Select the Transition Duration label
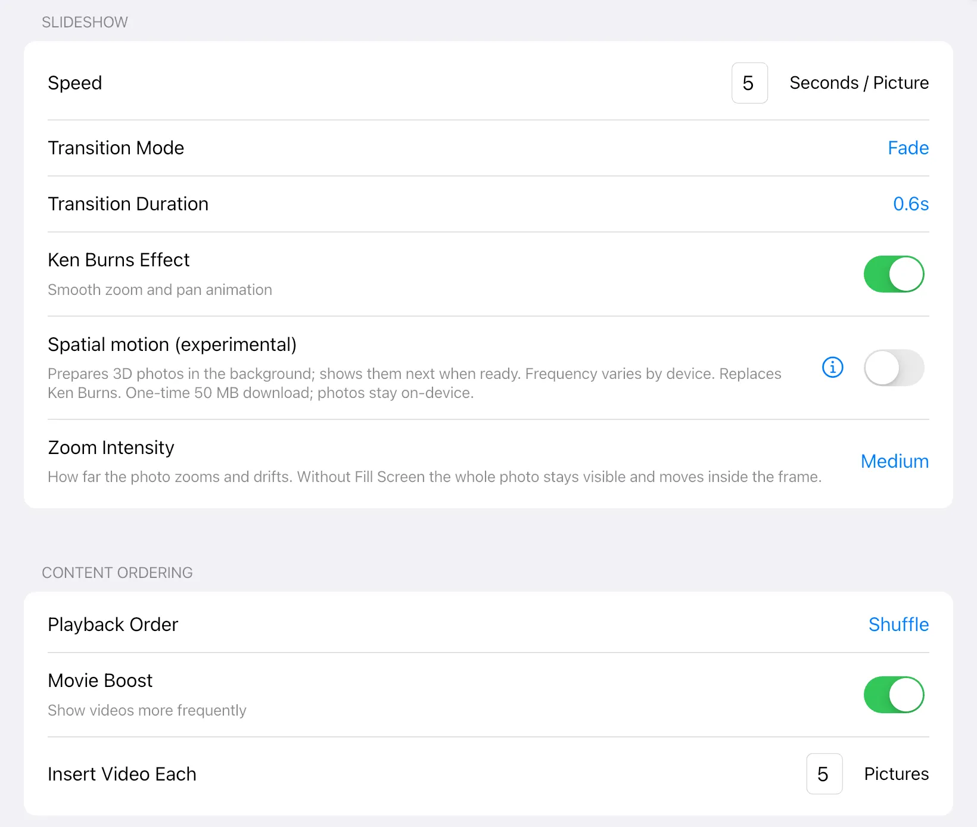Image resolution: width=977 pixels, height=827 pixels. tap(128, 204)
